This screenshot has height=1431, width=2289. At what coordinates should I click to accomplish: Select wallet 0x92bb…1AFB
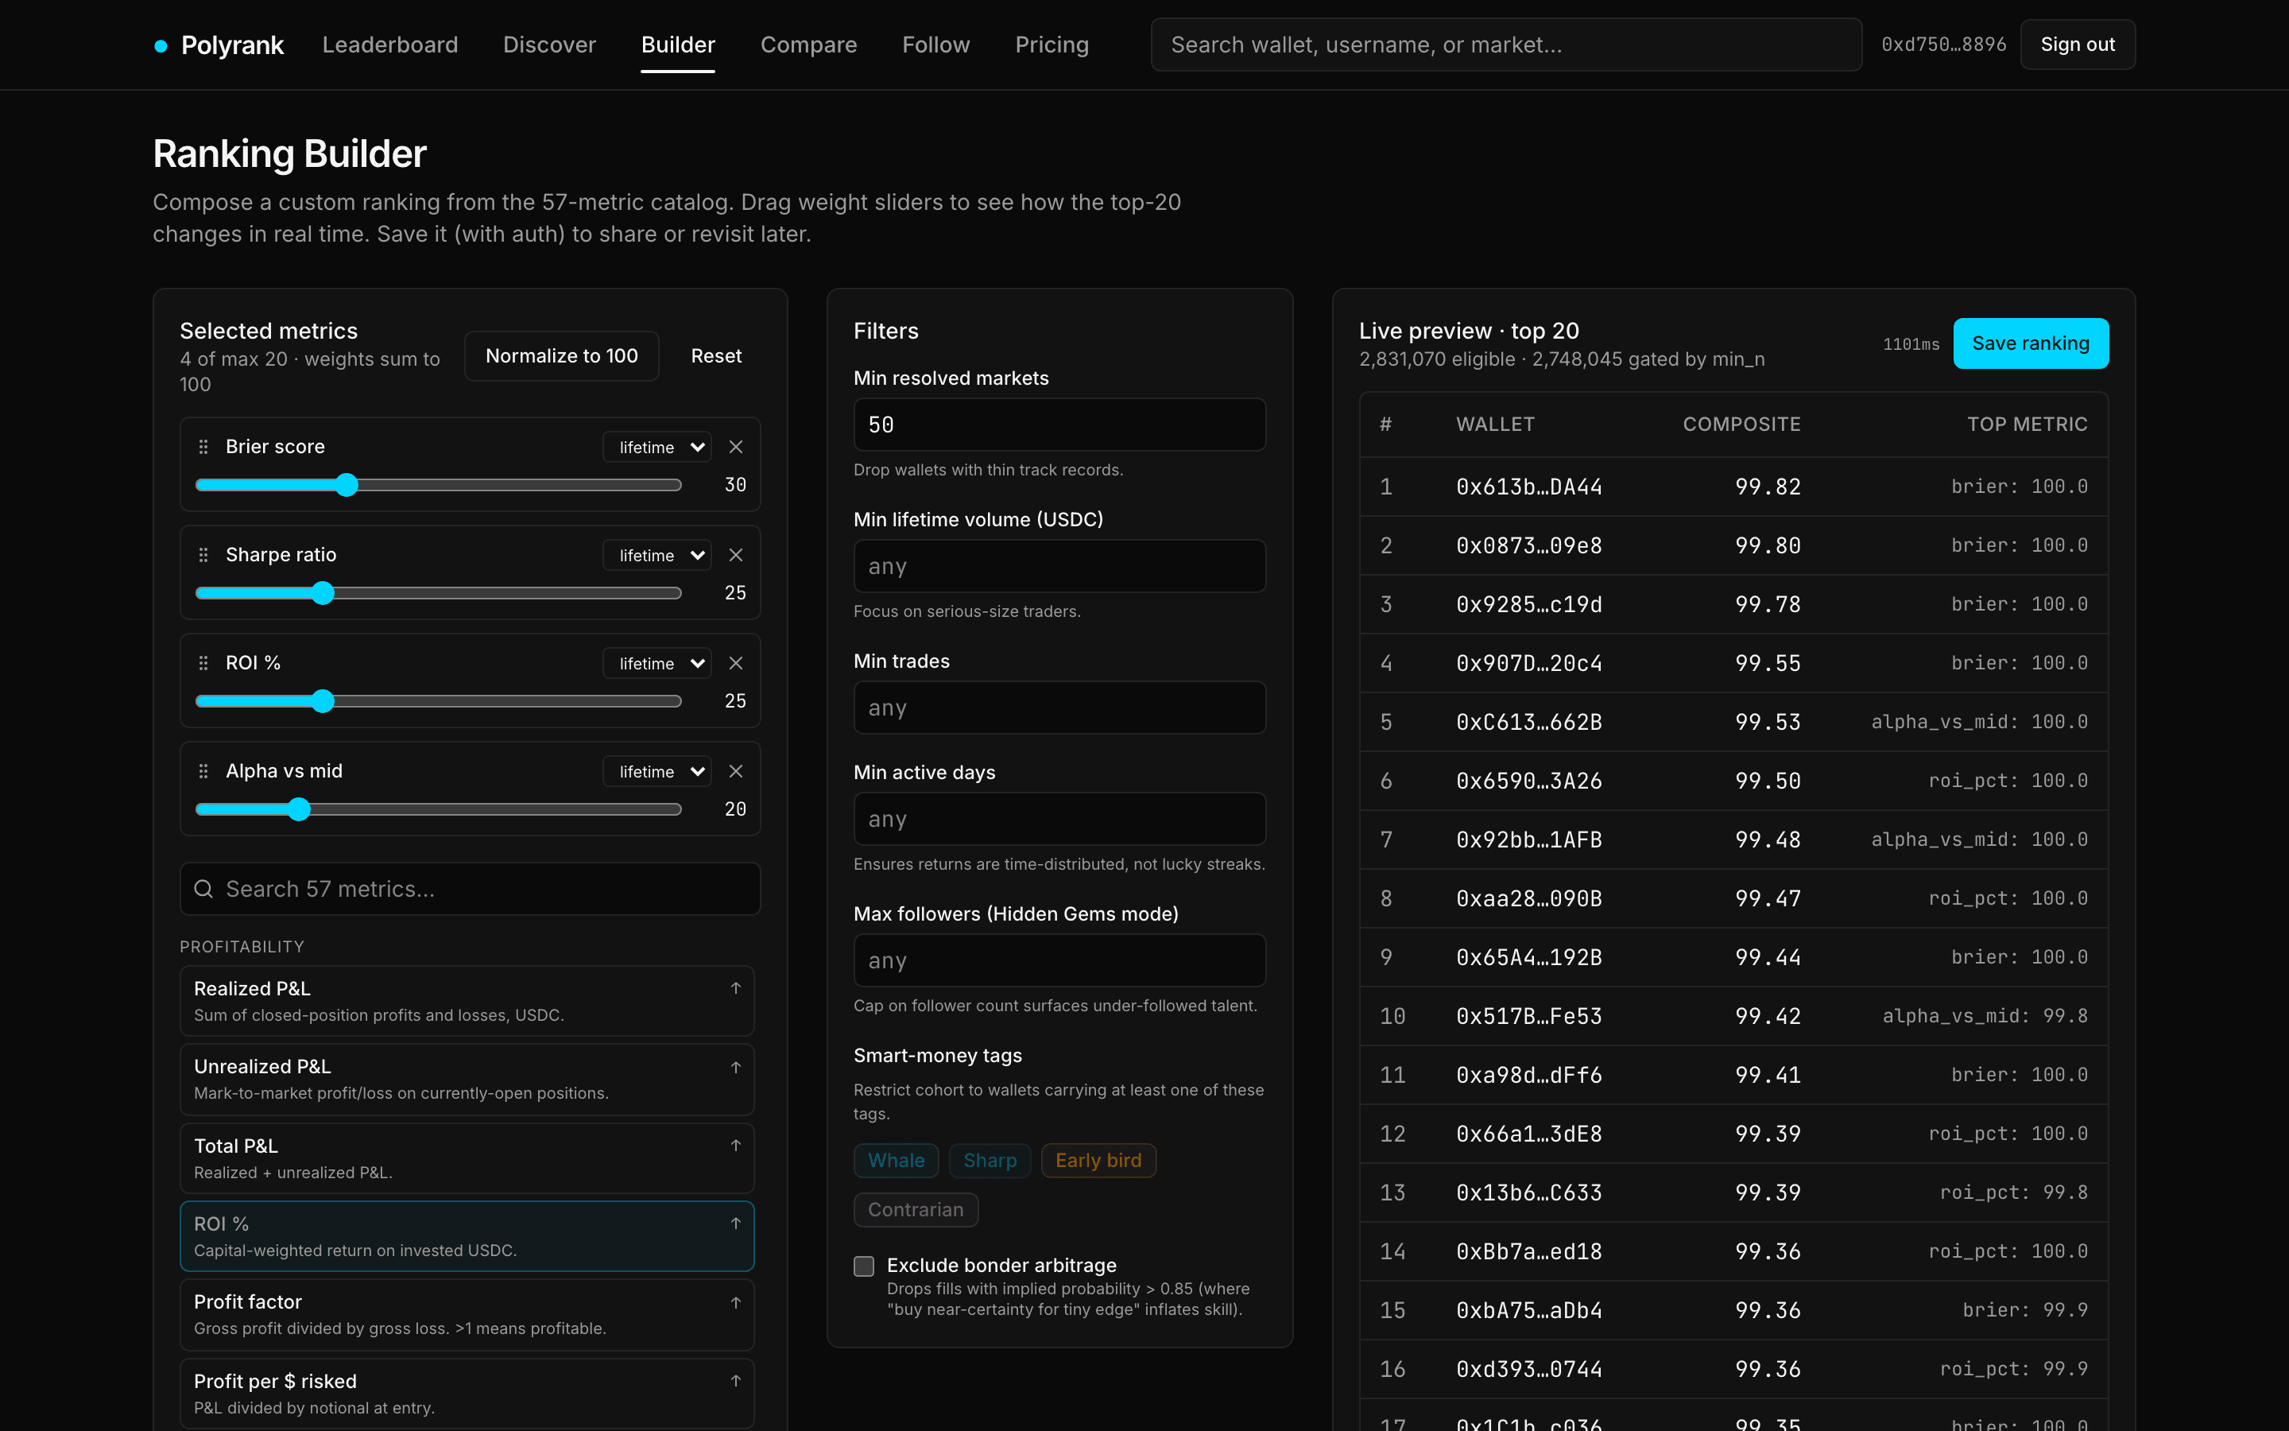[x=1733, y=840]
